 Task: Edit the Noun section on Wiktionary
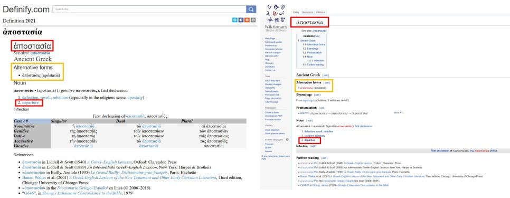tap(309, 120)
